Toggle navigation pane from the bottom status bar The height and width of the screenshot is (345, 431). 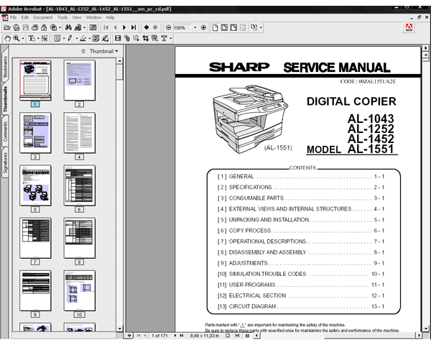click(x=129, y=336)
